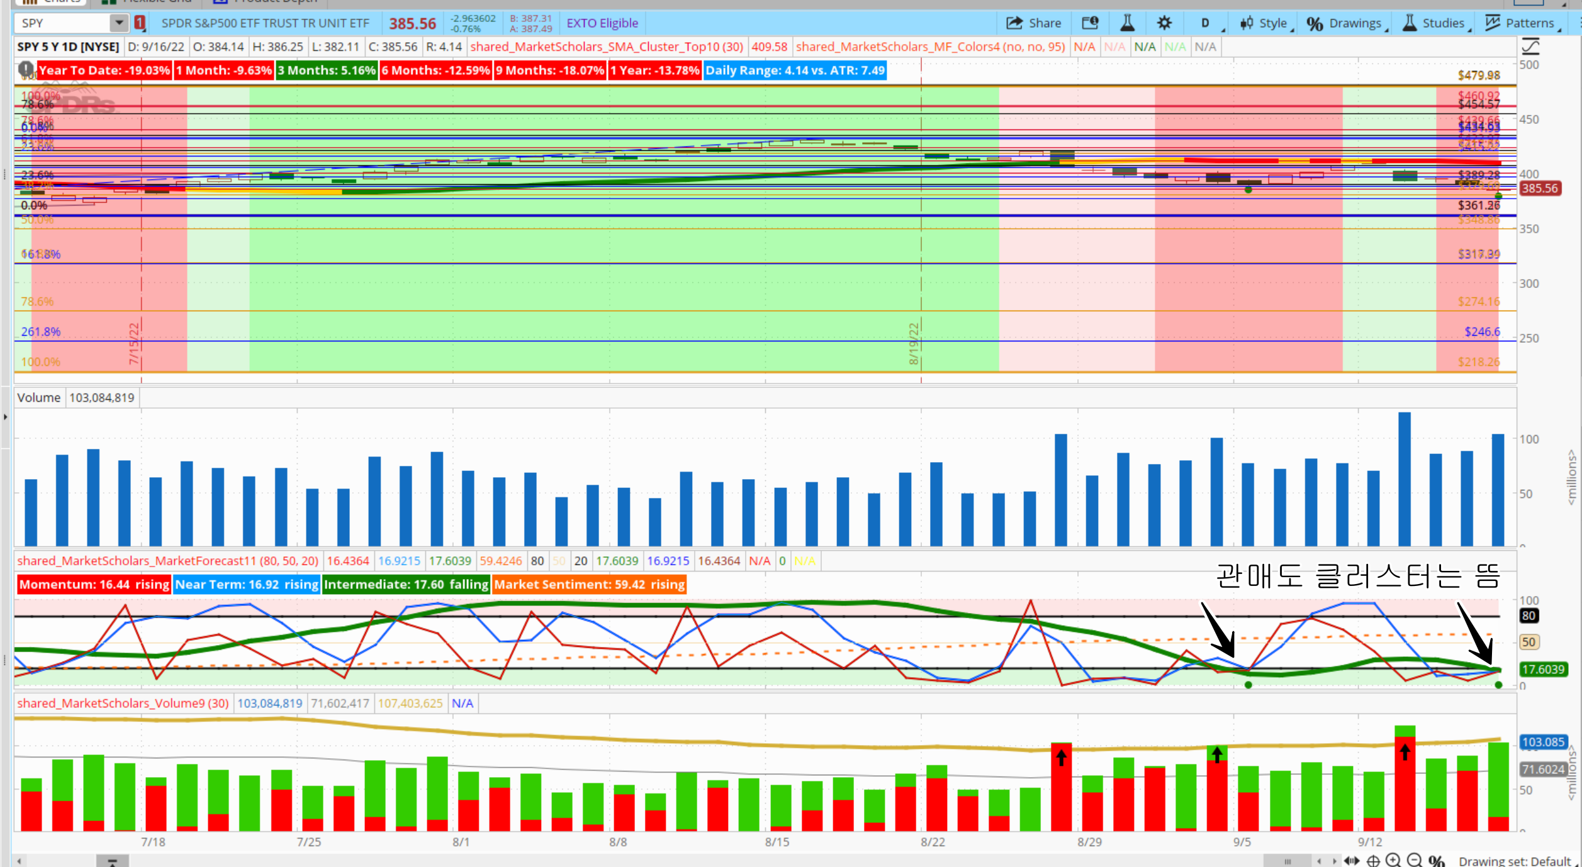Click the crosshair pan tool icon
This screenshot has width=1582, height=867.
tap(1373, 861)
